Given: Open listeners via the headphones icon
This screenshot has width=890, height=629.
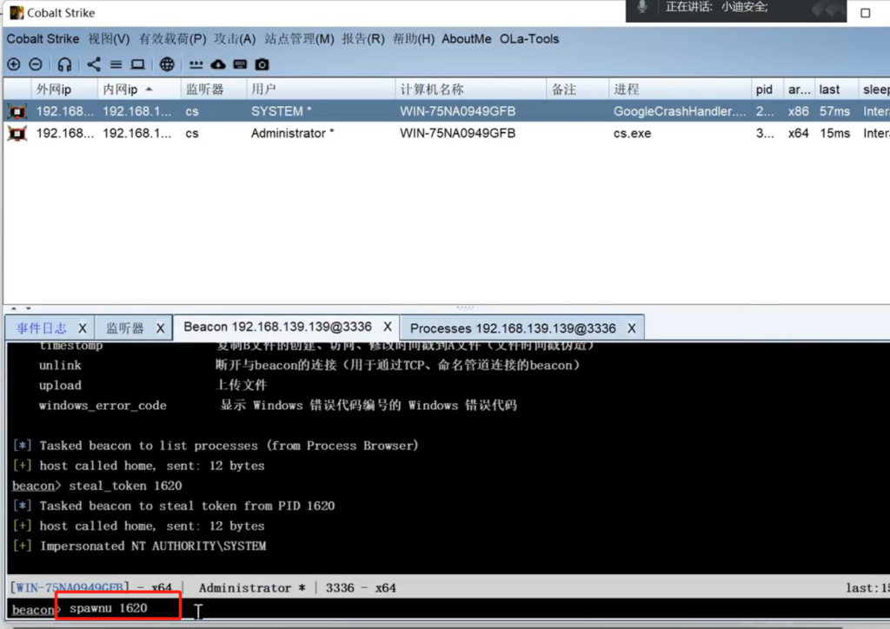Looking at the screenshot, I should 64,64.
